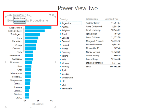Select the Alice Mutton bar in chart

(x=38, y=27)
